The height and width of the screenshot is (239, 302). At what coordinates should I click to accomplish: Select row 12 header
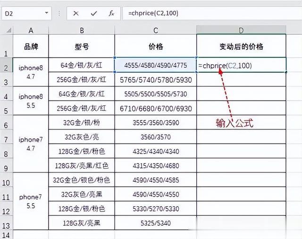click(6, 209)
